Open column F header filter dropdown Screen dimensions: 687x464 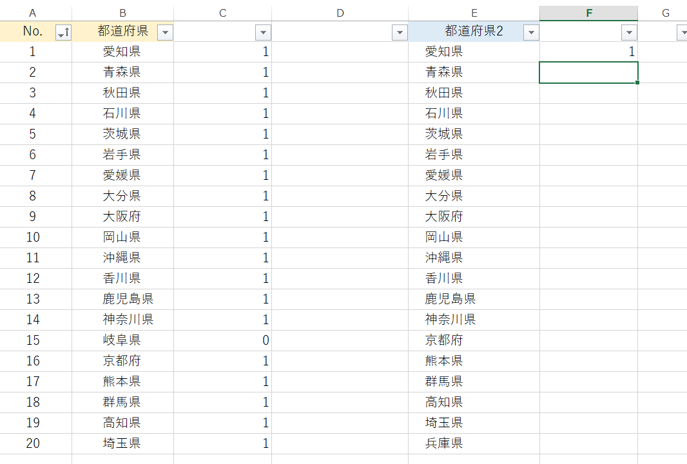point(630,32)
